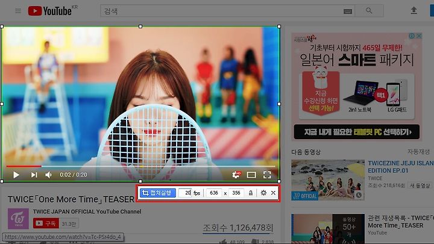Click the like thumbs-up icon
This screenshot has width=434, height=244.
click(x=223, y=242)
